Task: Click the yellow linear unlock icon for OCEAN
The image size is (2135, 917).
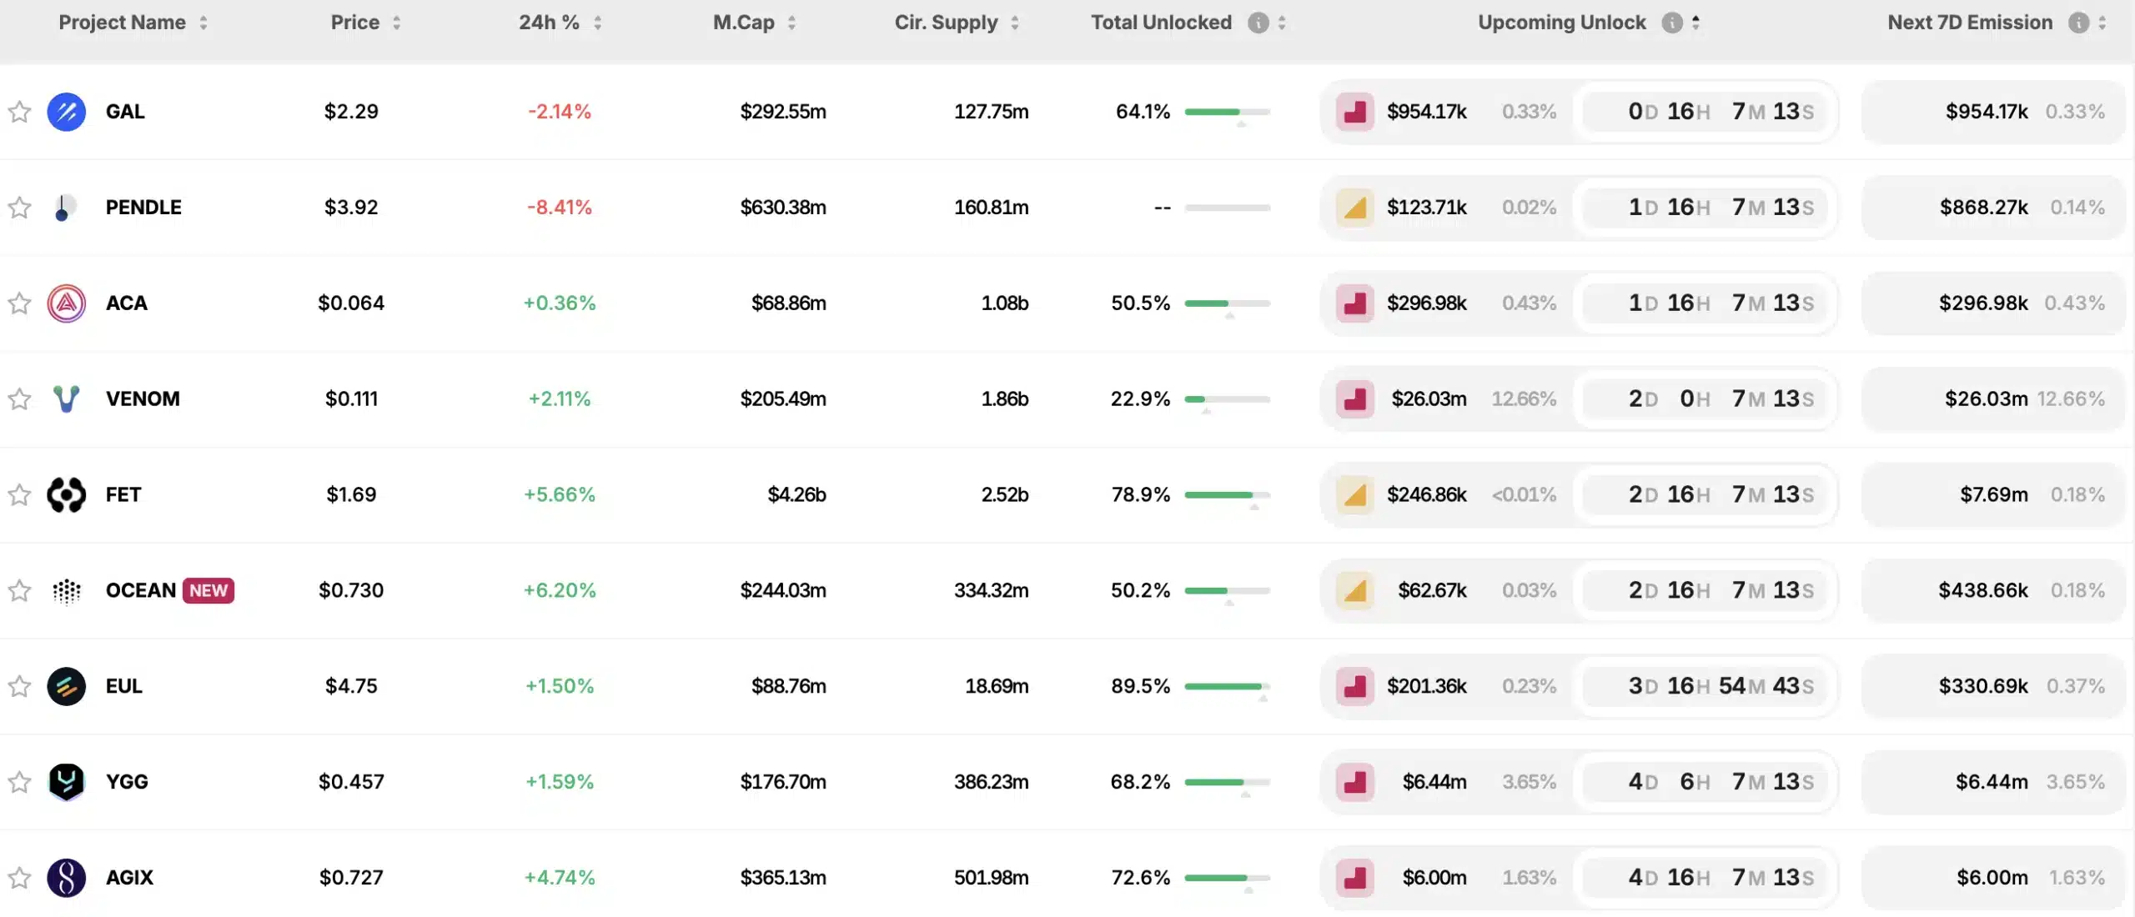Action: tap(1355, 591)
